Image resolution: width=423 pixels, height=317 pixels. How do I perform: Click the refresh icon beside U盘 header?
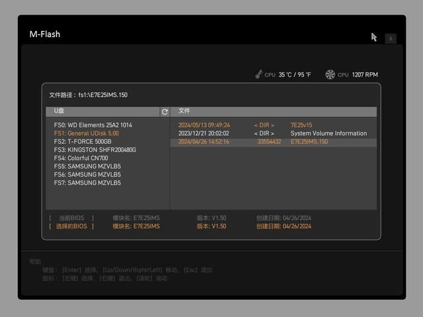165,112
